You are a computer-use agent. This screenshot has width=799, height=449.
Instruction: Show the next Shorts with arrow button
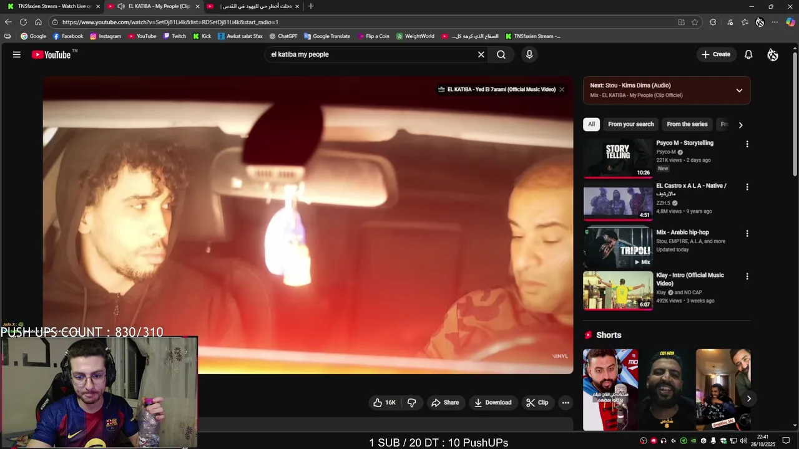[x=748, y=398]
